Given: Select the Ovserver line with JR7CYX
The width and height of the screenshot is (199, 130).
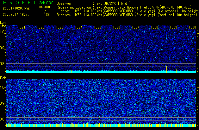Looking at the screenshot, I should [x=94, y=3].
